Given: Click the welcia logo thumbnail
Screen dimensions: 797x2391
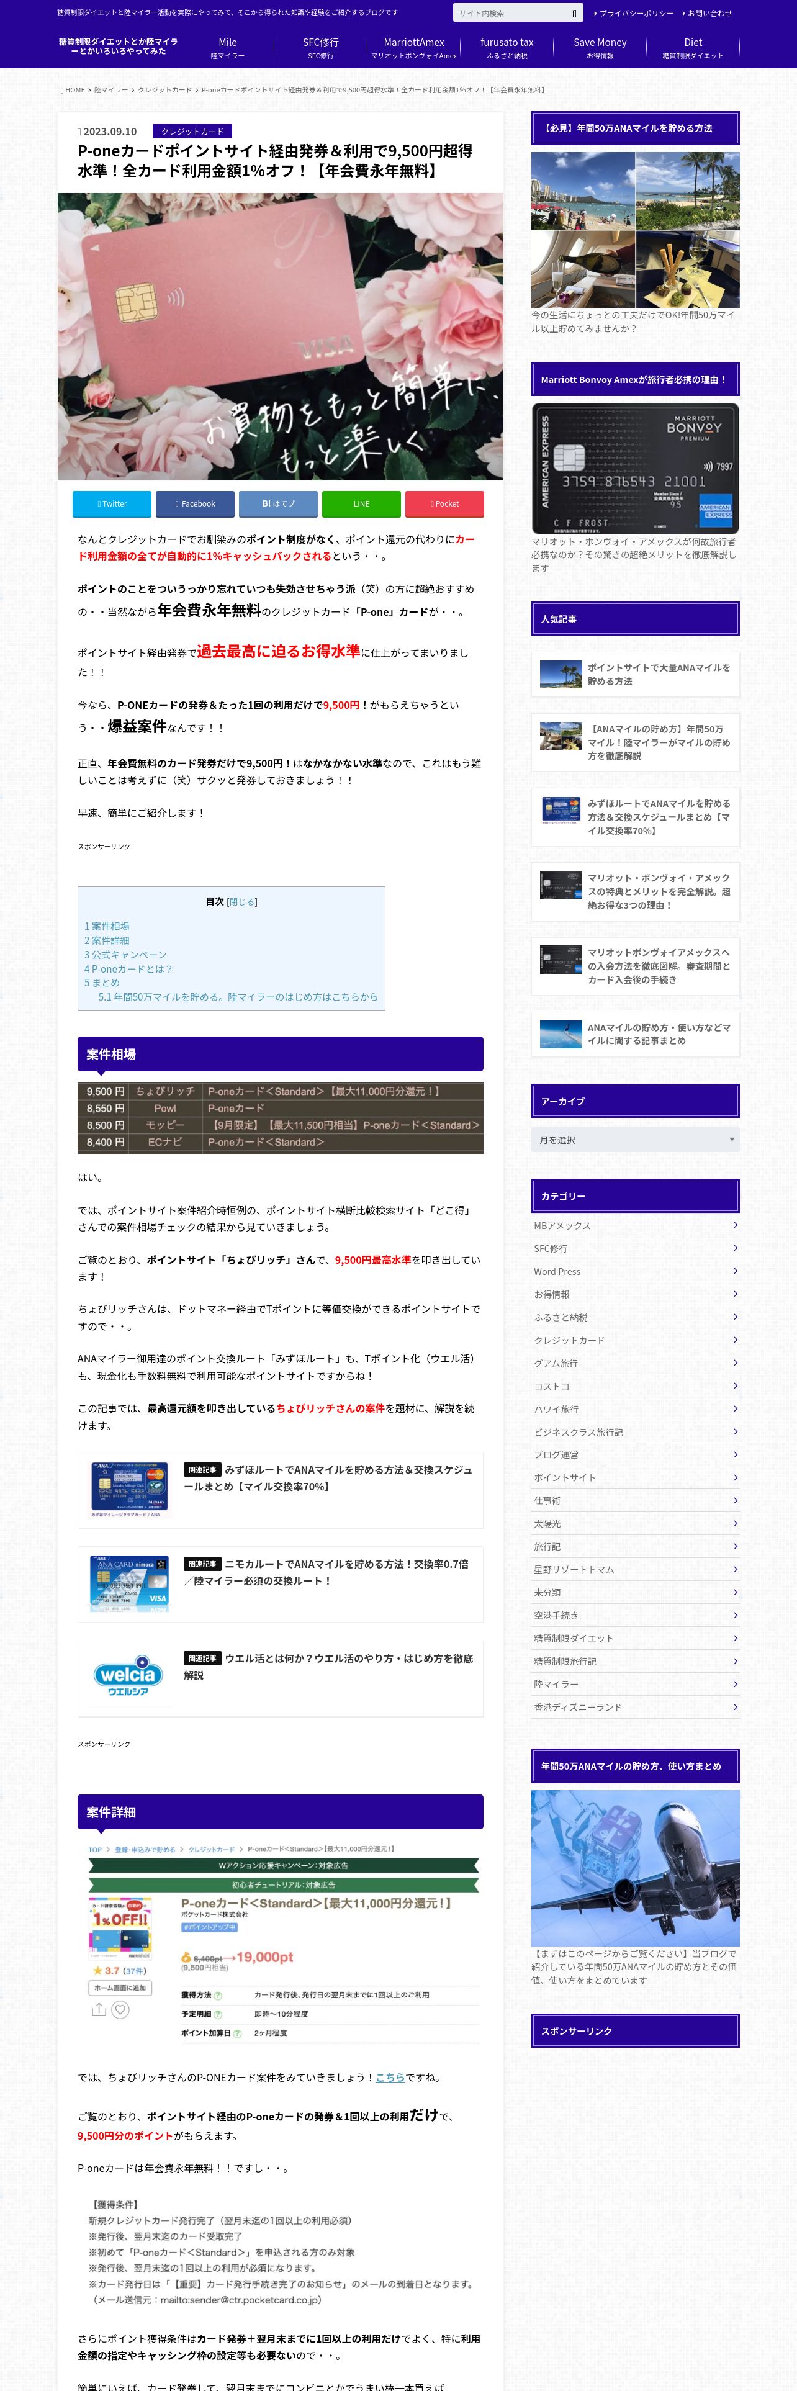Looking at the screenshot, I should [x=129, y=1677].
